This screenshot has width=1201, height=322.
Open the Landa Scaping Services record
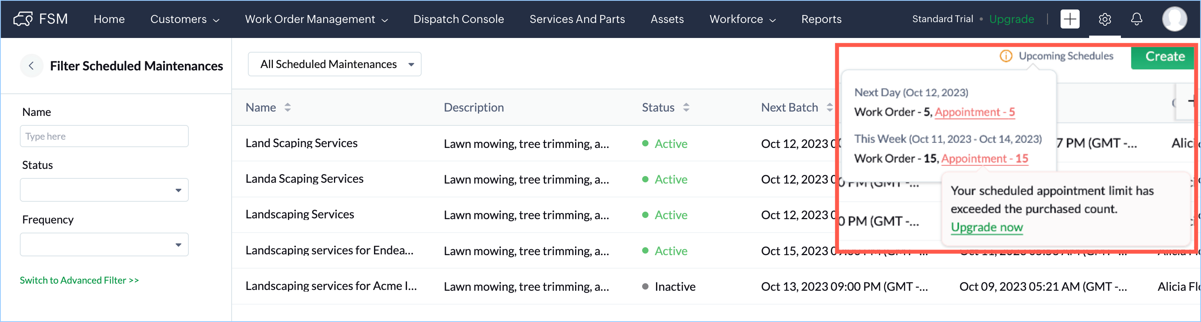(x=305, y=179)
